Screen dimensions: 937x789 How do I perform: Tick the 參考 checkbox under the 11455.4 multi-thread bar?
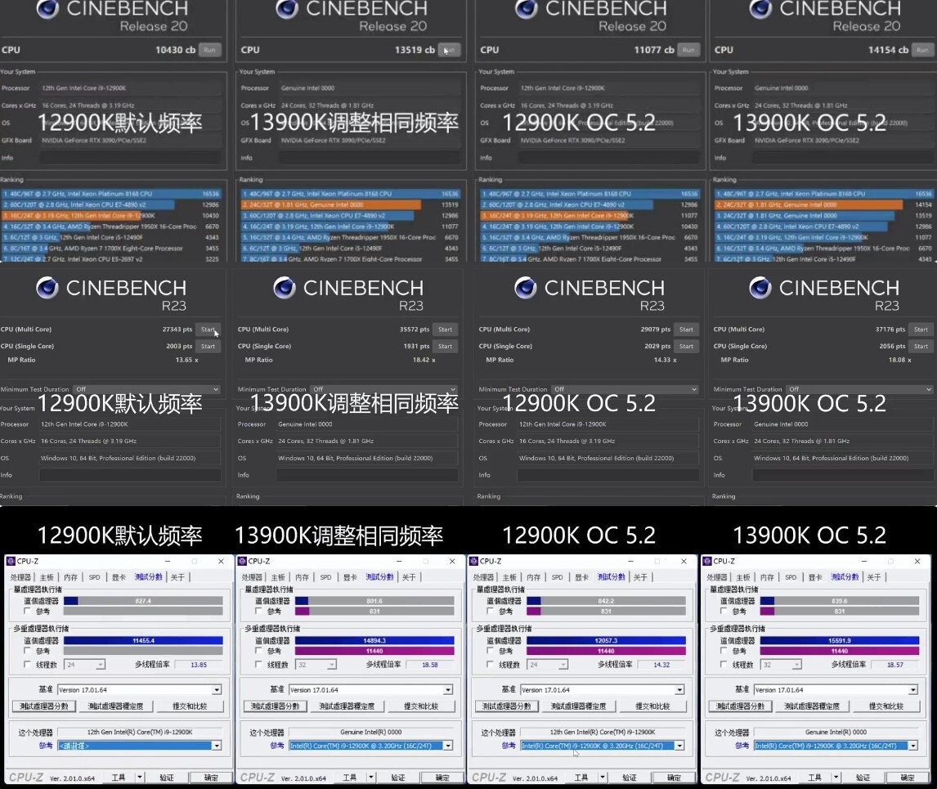[27, 651]
